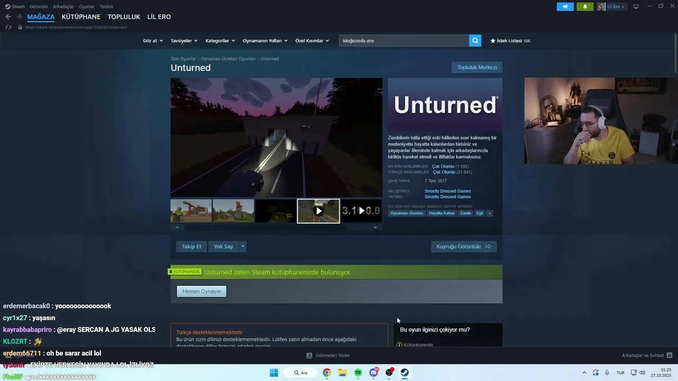
Task: Click the Steam VR/big picture monitor icon
Action: tap(636, 6)
